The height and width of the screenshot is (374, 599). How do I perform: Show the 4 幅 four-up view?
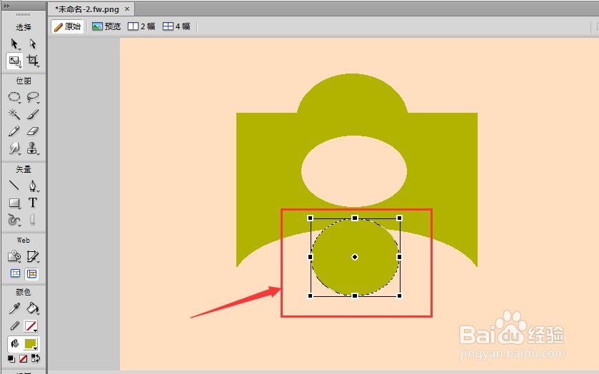point(176,26)
